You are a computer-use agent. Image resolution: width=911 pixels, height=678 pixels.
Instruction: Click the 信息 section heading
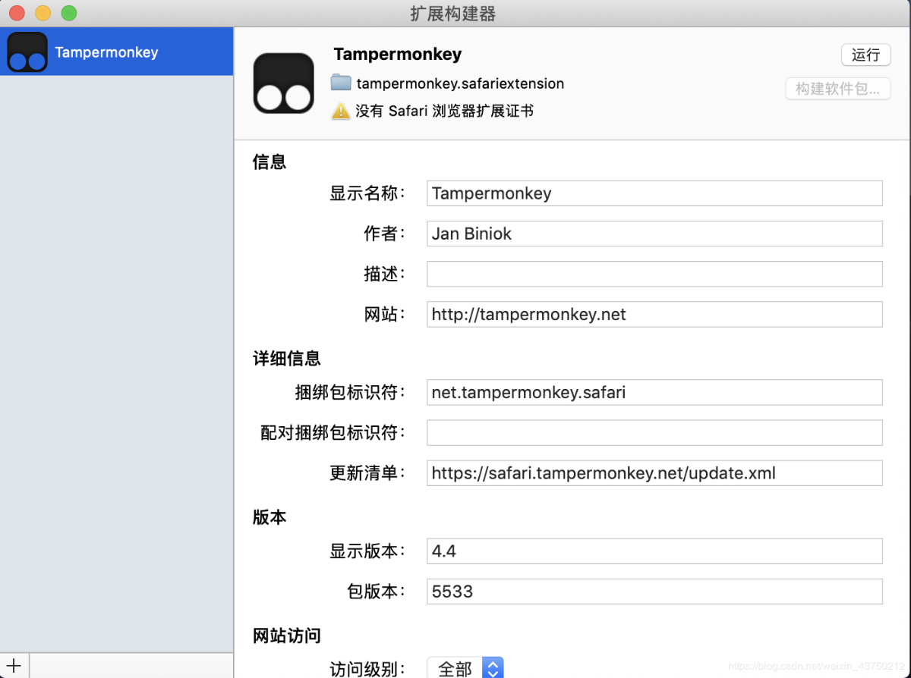270,162
